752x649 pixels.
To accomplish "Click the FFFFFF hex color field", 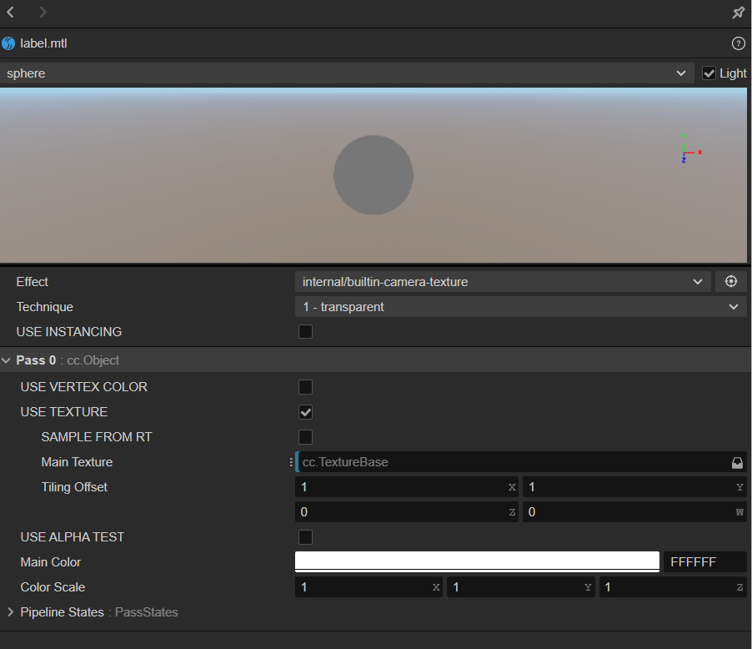I will [x=704, y=562].
